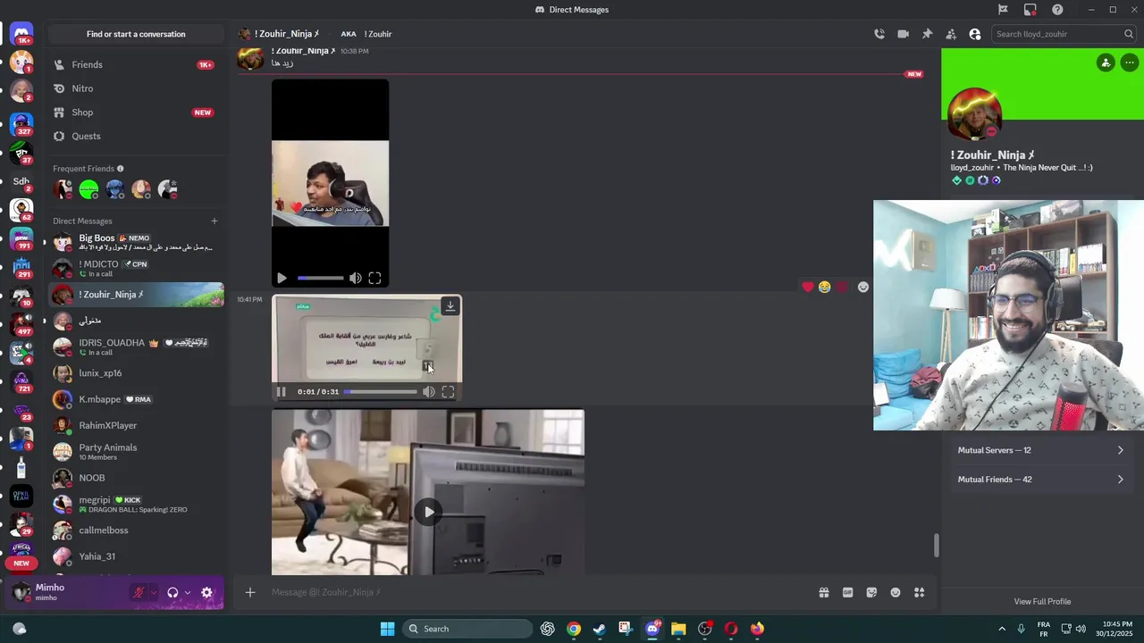Open the GIF picker
The width and height of the screenshot is (1144, 643).
pos(848,592)
